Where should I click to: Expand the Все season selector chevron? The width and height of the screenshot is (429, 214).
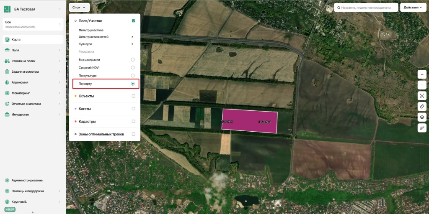coord(59,24)
